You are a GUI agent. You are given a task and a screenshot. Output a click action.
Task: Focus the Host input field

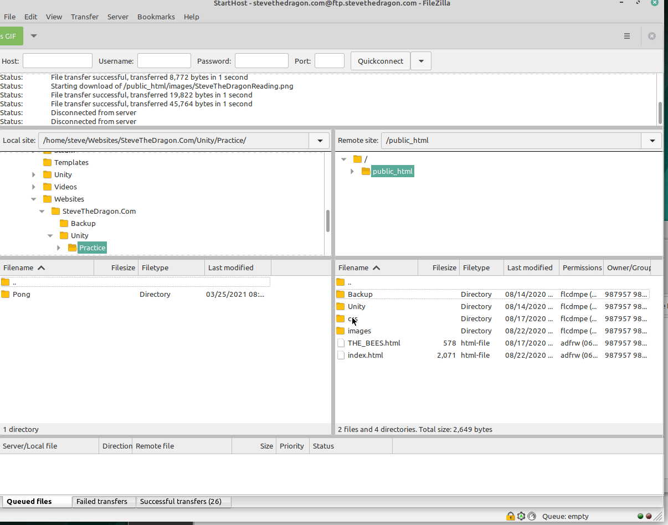58,61
